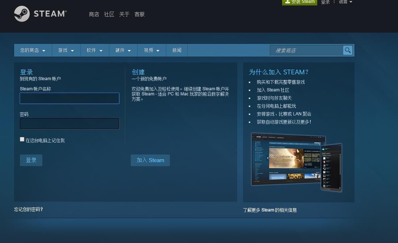
Task: Open the 语言 language dropdown
Action: 345,2
